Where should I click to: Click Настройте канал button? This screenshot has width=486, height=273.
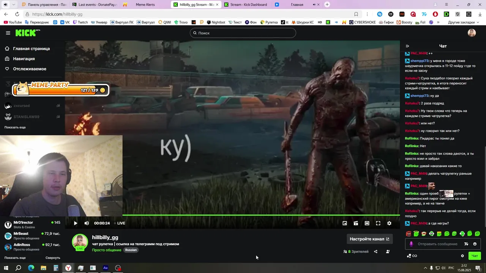pos(369,239)
